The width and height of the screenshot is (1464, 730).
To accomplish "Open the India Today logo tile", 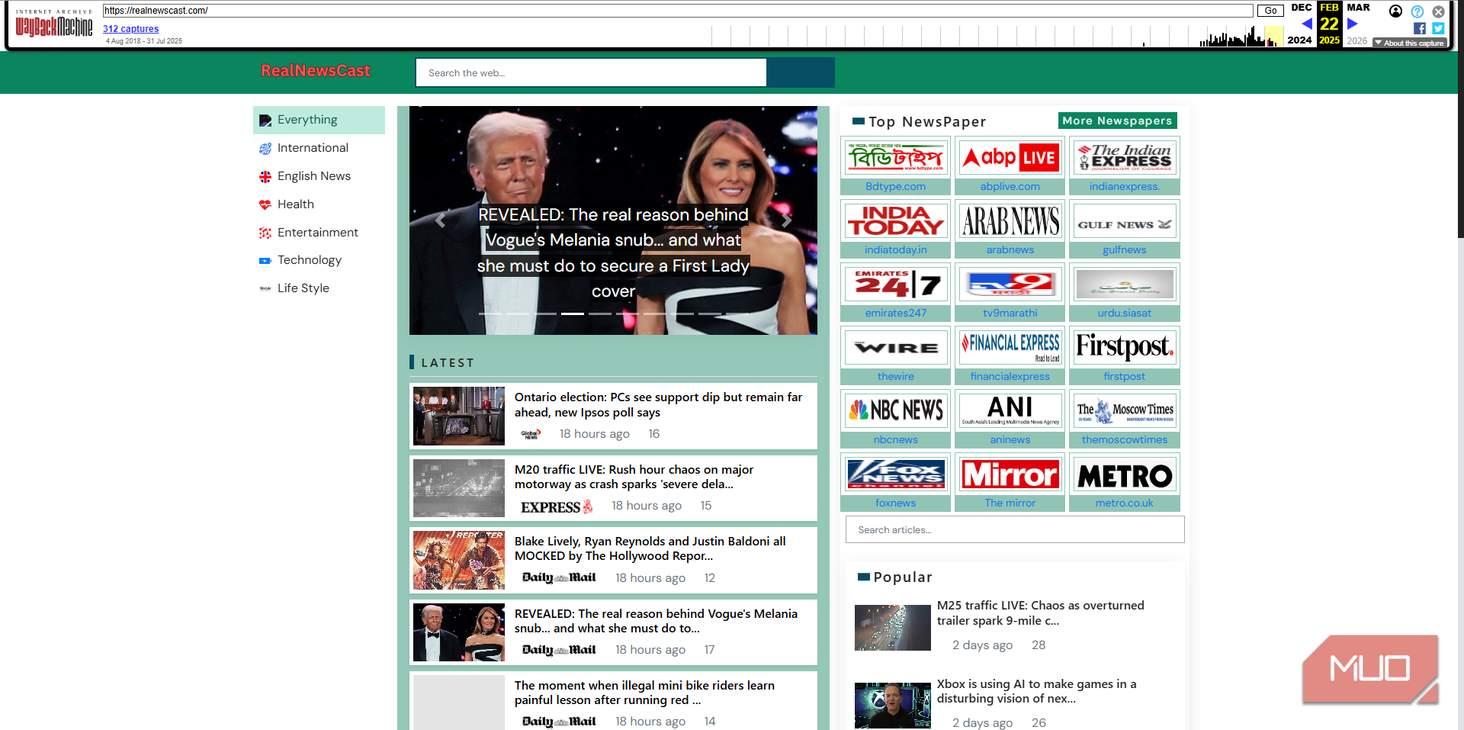I will click(895, 221).
